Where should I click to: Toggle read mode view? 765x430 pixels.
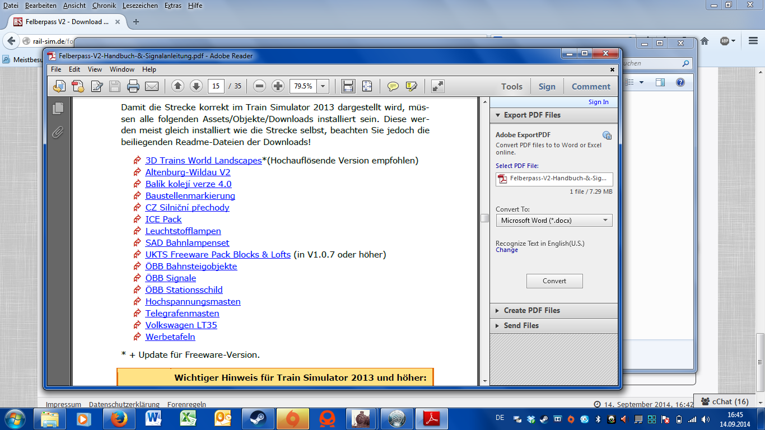coord(438,86)
